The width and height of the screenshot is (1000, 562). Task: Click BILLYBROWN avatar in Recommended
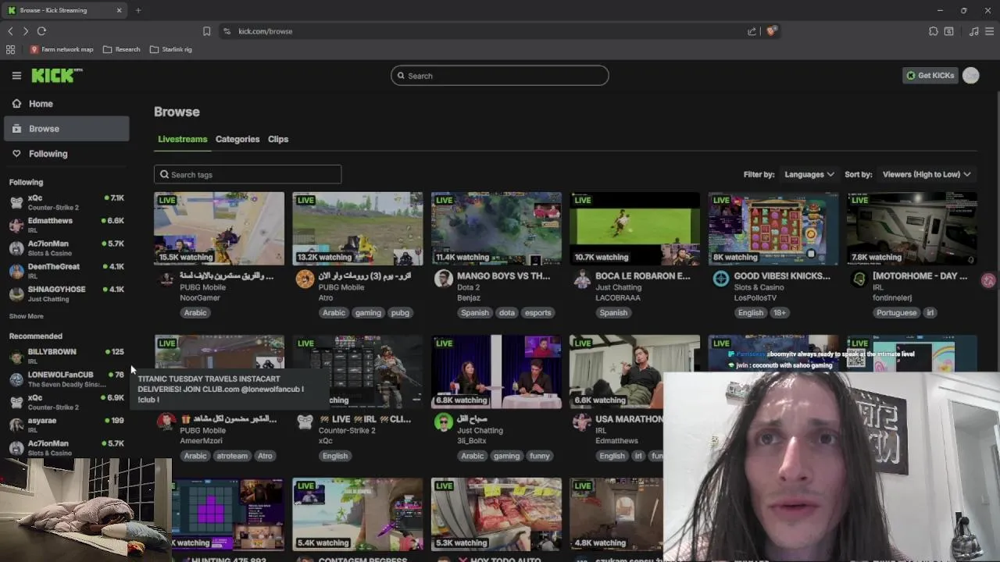[16, 357]
